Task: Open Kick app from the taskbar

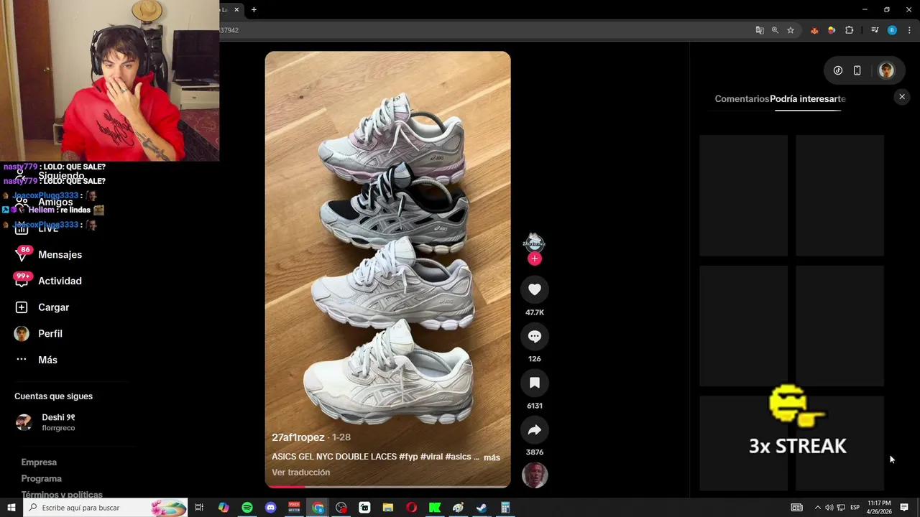Action: [435, 508]
